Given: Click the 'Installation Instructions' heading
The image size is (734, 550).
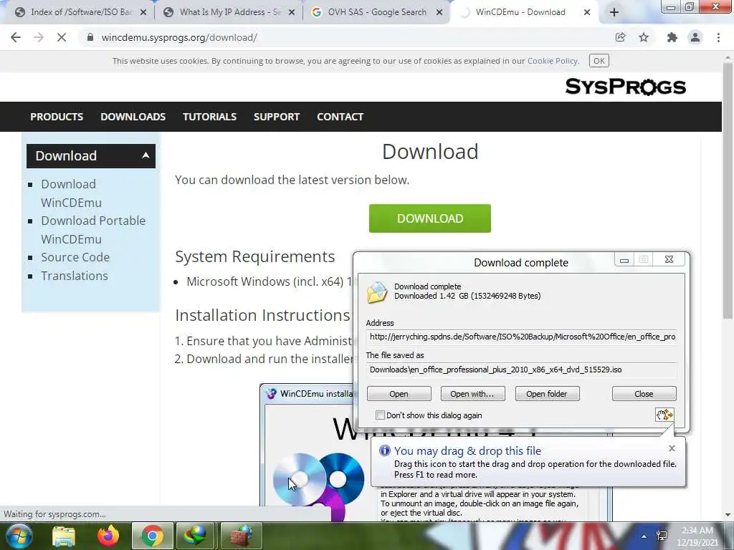Looking at the screenshot, I should tap(262, 315).
